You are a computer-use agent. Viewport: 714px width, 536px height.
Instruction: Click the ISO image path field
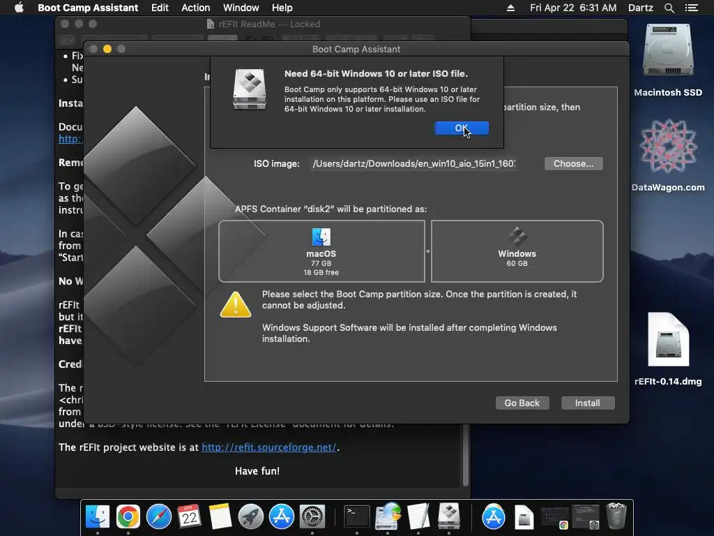(x=413, y=163)
